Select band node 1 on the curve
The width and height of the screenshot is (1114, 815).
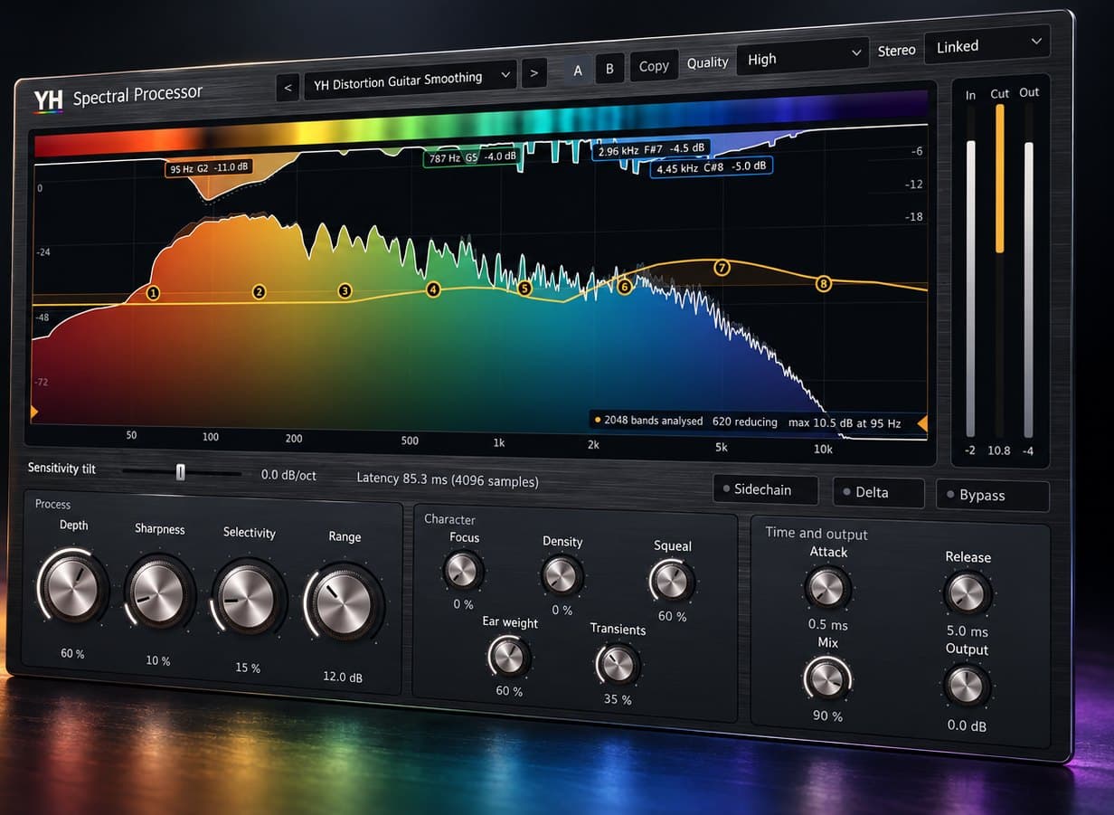pos(152,293)
